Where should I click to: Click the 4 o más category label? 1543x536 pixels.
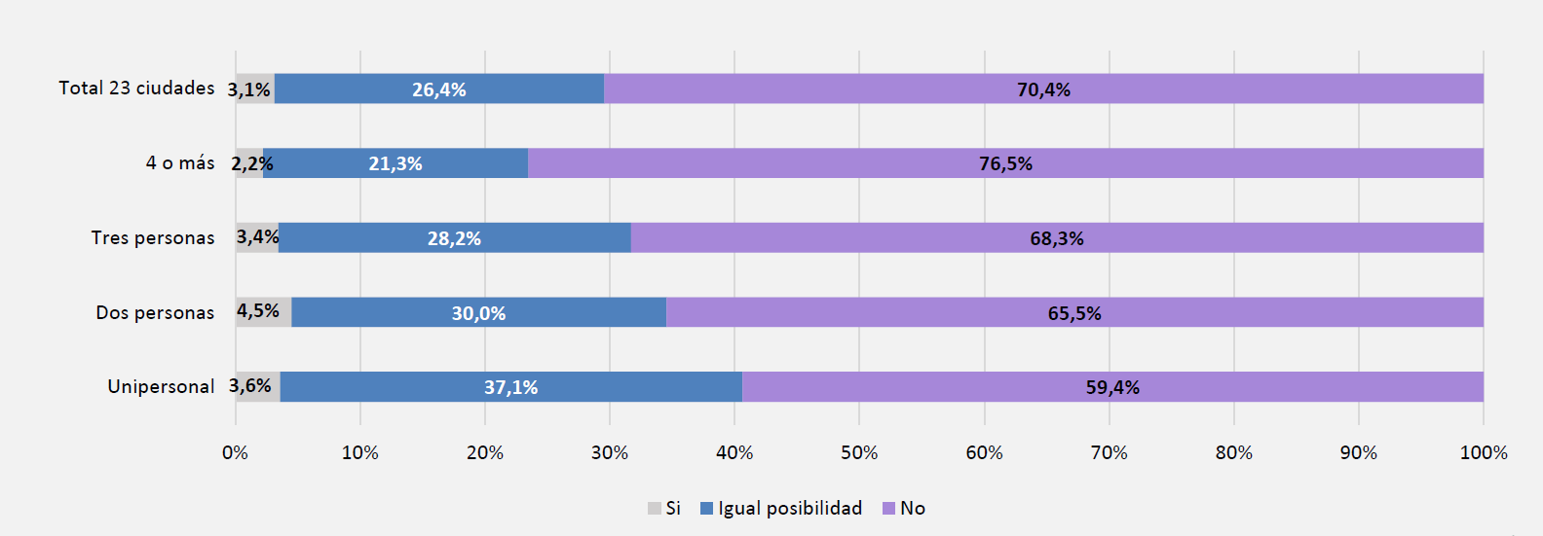180,163
